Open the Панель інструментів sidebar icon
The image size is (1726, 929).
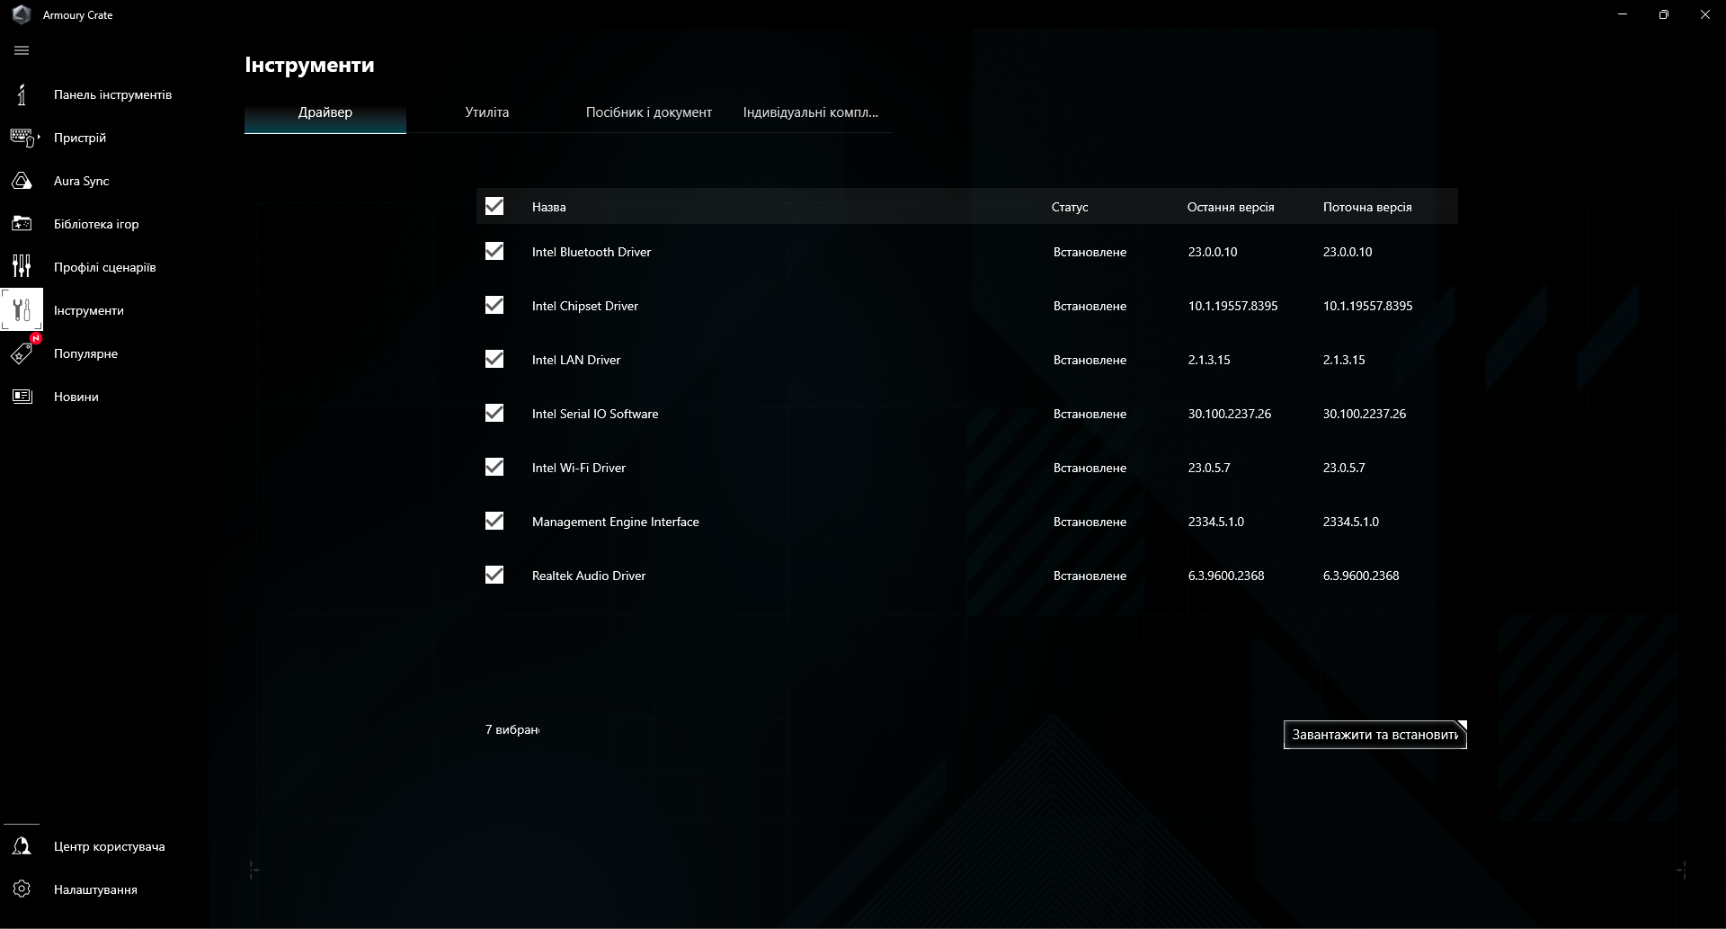[20, 94]
